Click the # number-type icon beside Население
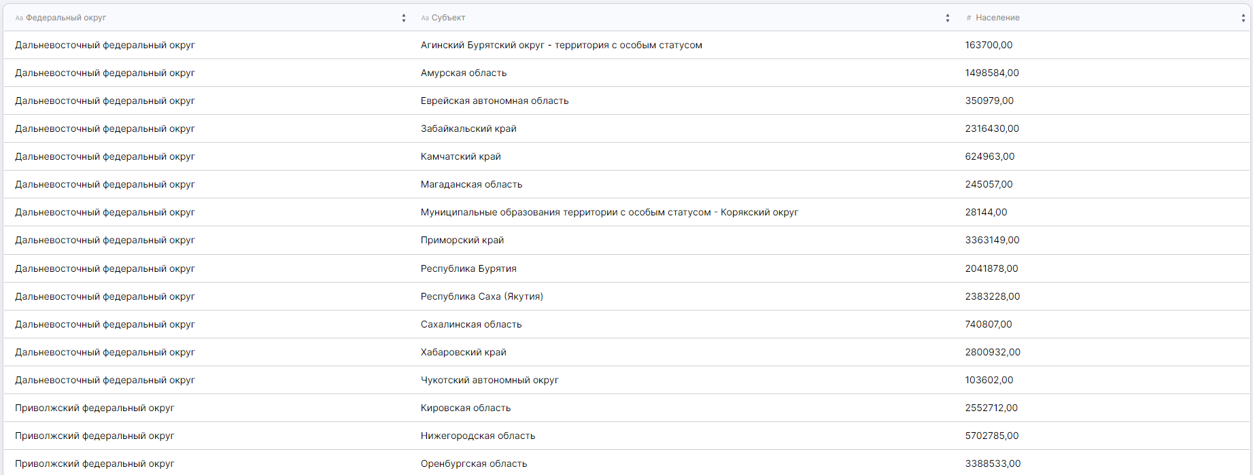The image size is (1253, 475). (969, 18)
